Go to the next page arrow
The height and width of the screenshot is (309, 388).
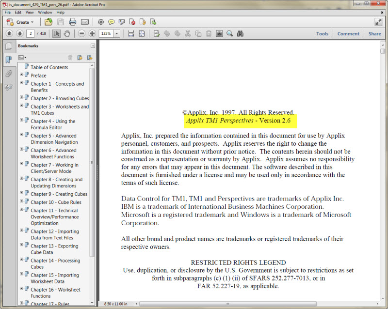click(x=20, y=33)
